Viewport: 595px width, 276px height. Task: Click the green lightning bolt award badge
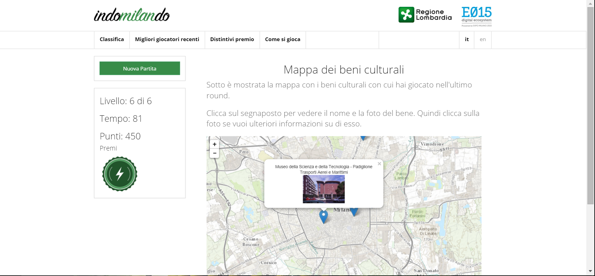click(x=120, y=174)
